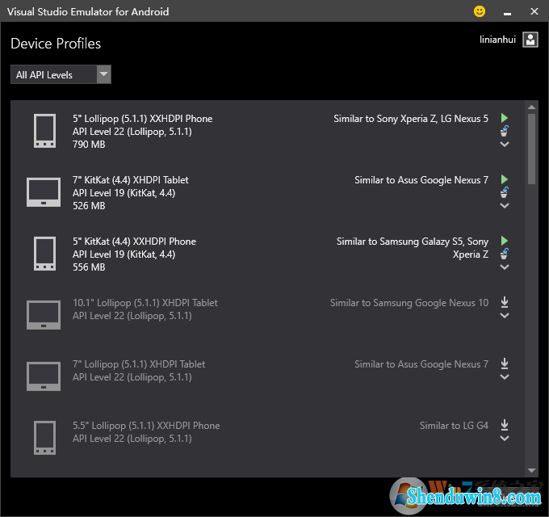
Task: Expand details for 5" KitKat XXHDPI Phone
Action: click(x=504, y=267)
